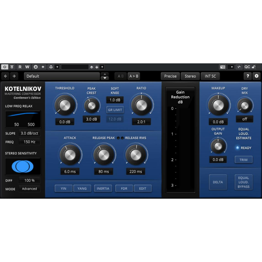
Task: Open the Default preset selector
Action: (62, 76)
